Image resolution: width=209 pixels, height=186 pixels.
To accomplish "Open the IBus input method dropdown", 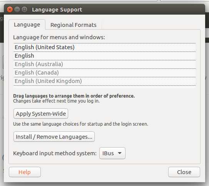I will click(x=112, y=153).
